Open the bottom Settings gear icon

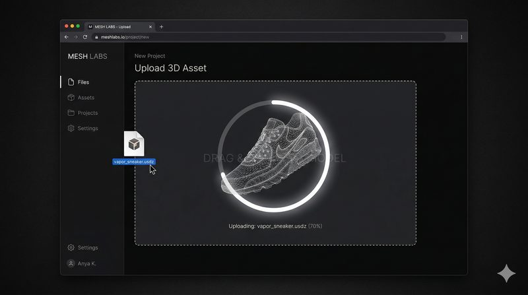[x=71, y=247]
